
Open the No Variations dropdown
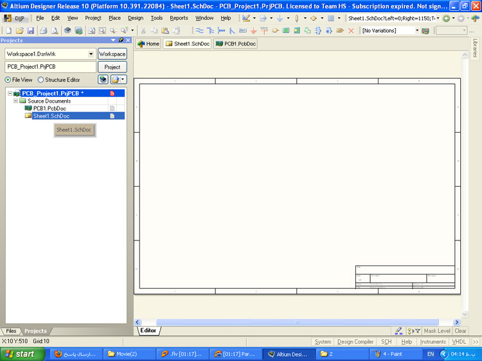416,31
